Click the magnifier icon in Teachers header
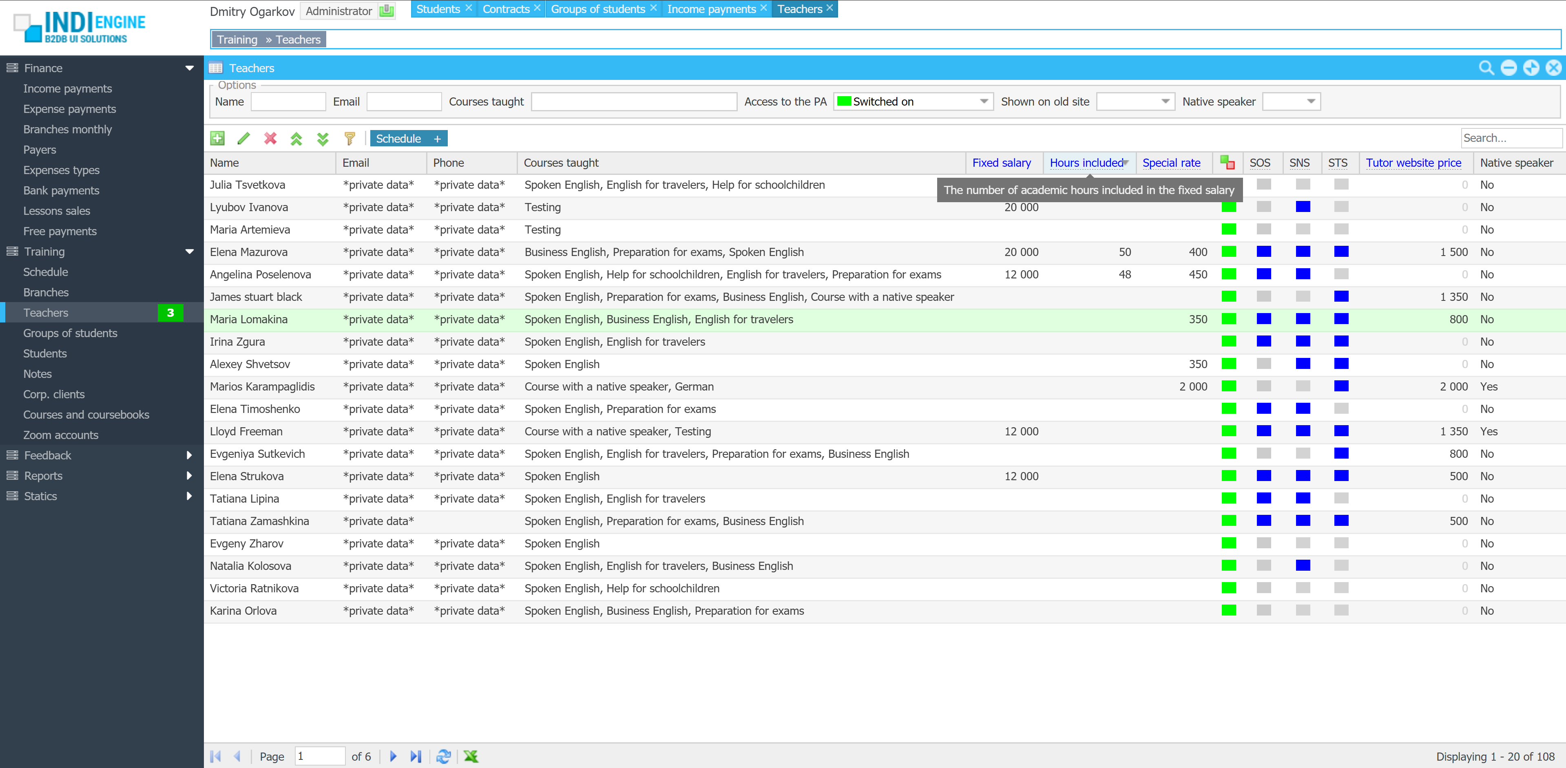This screenshot has height=768, width=1566. coord(1486,68)
